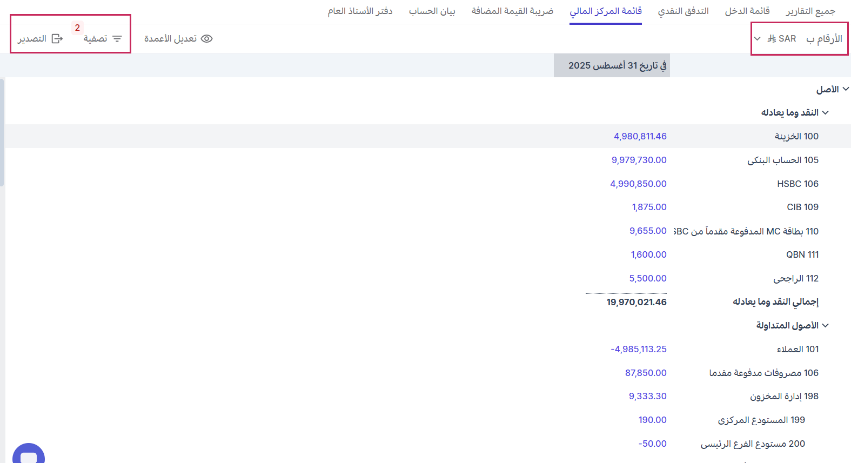The height and width of the screenshot is (463, 851).
Task: Open the SAR currency dropdown arrow
Action: (x=757, y=39)
